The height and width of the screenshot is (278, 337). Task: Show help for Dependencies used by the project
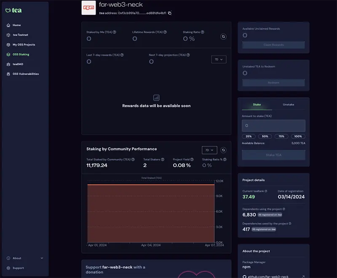tap(290, 224)
